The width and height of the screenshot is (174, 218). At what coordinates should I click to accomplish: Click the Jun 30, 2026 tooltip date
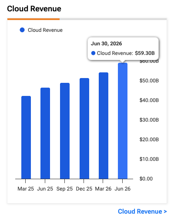pyautogui.click(x=106, y=44)
